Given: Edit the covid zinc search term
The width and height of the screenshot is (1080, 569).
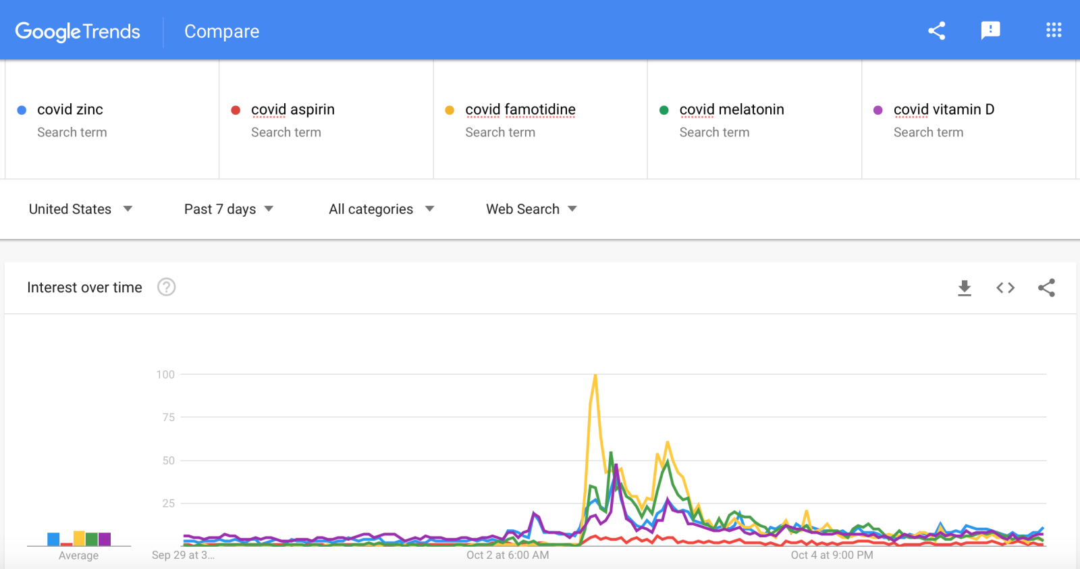Looking at the screenshot, I should (70, 110).
